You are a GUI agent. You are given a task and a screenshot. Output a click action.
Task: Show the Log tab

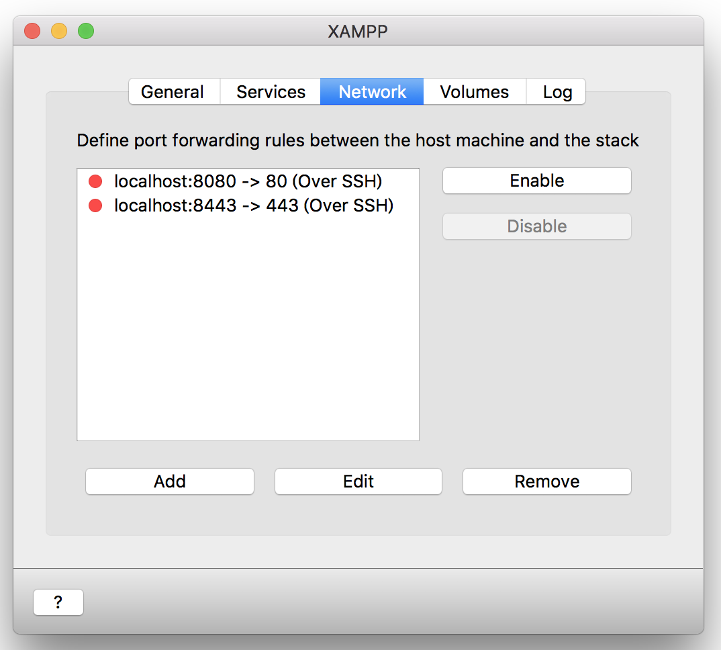557,92
